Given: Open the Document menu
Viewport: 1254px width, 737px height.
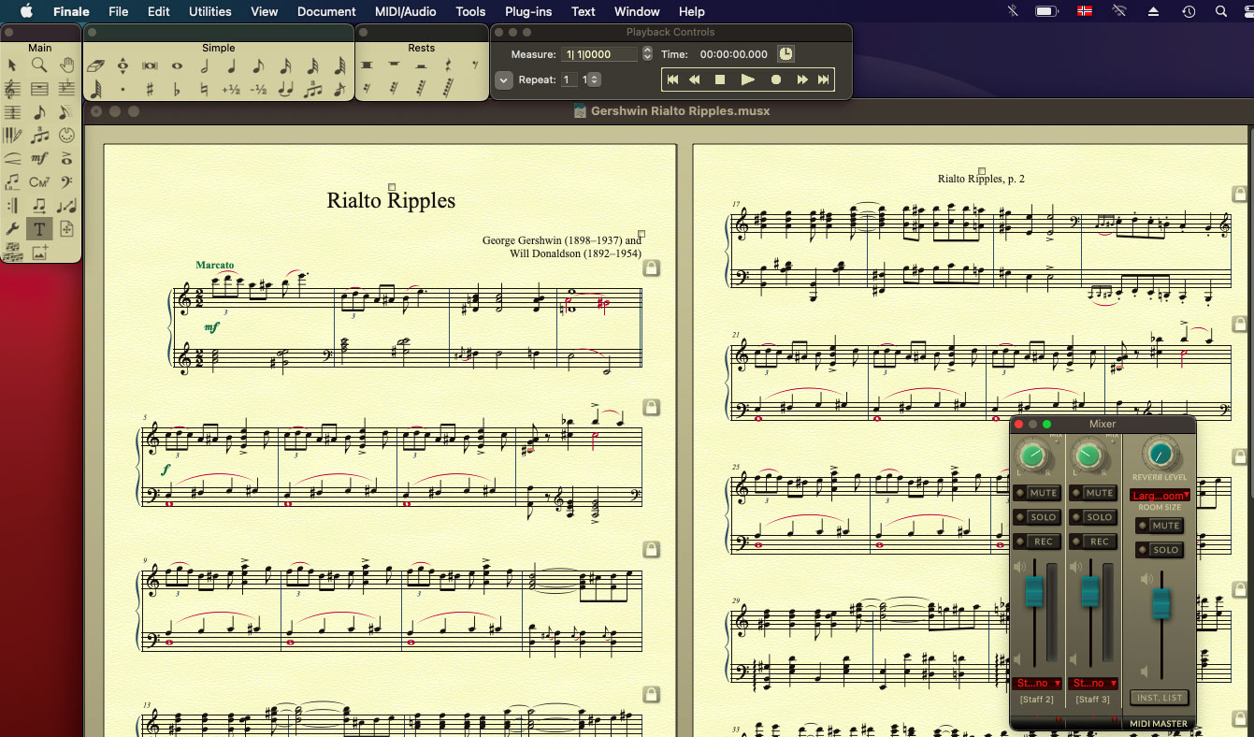Looking at the screenshot, I should (326, 11).
